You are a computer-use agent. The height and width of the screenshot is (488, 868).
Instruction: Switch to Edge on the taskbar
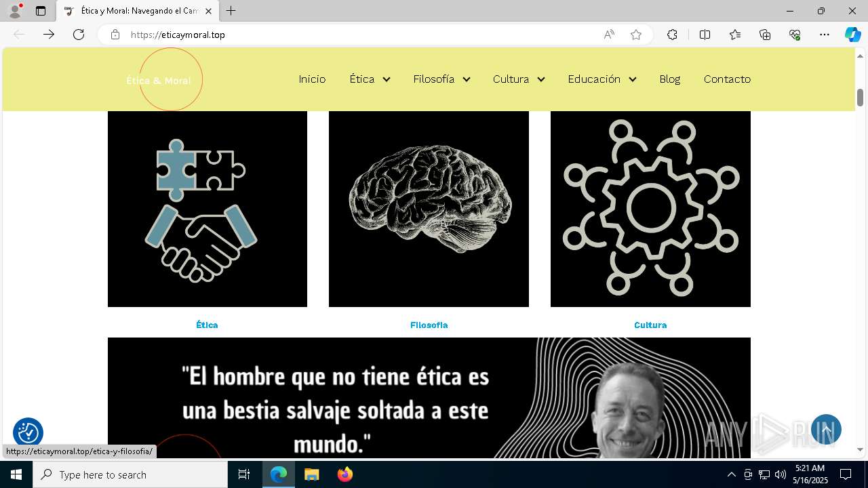click(x=279, y=474)
